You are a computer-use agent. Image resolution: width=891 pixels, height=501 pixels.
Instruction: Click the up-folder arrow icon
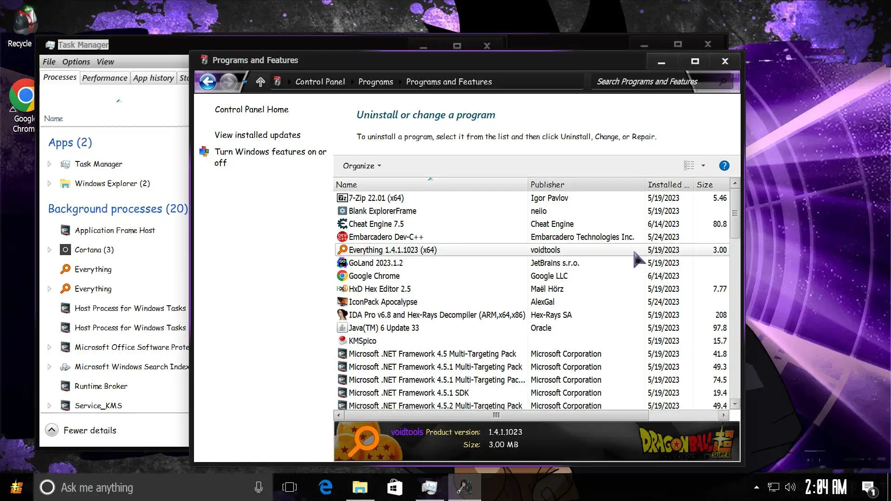(x=260, y=82)
